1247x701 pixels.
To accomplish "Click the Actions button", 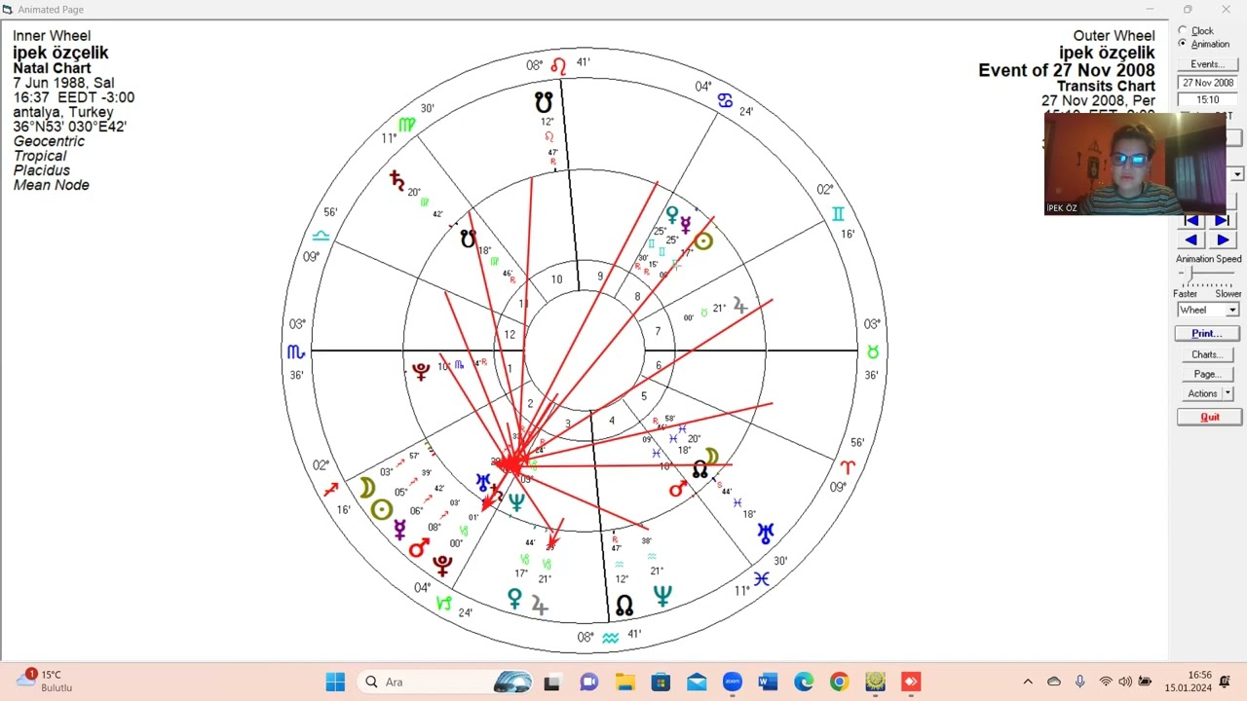I will pos(1202,393).
